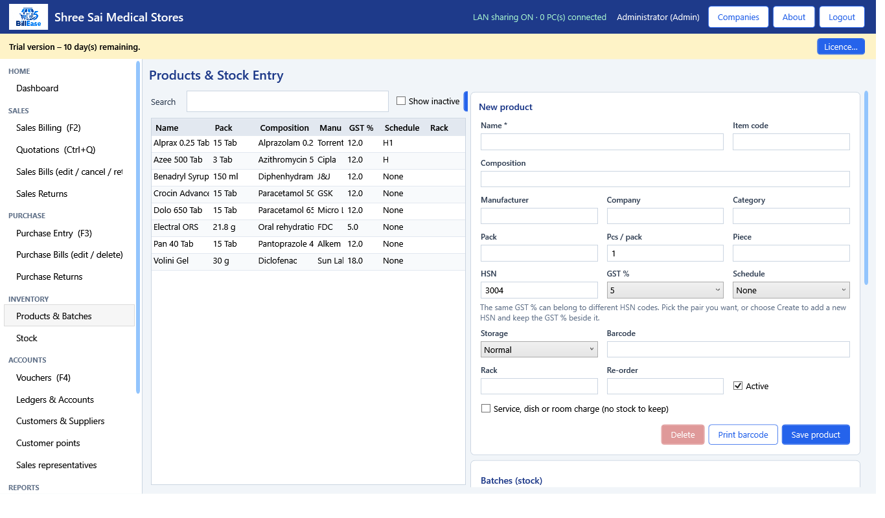Click the Companies button
This screenshot has height=518, width=885.
pyautogui.click(x=739, y=17)
